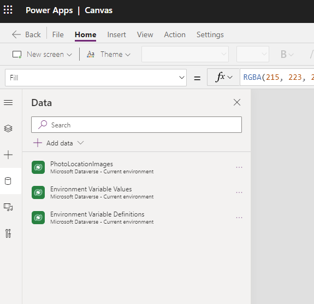Switch to the Insert tab
The width and height of the screenshot is (314, 304).
[116, 34]
